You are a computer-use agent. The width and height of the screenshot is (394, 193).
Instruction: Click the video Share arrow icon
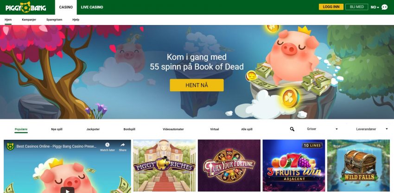[123, 145]
